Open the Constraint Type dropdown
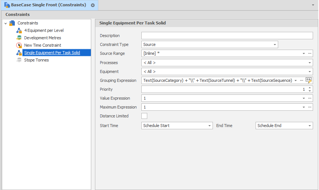This screenshot has height=190, width=319. (275, 45)
